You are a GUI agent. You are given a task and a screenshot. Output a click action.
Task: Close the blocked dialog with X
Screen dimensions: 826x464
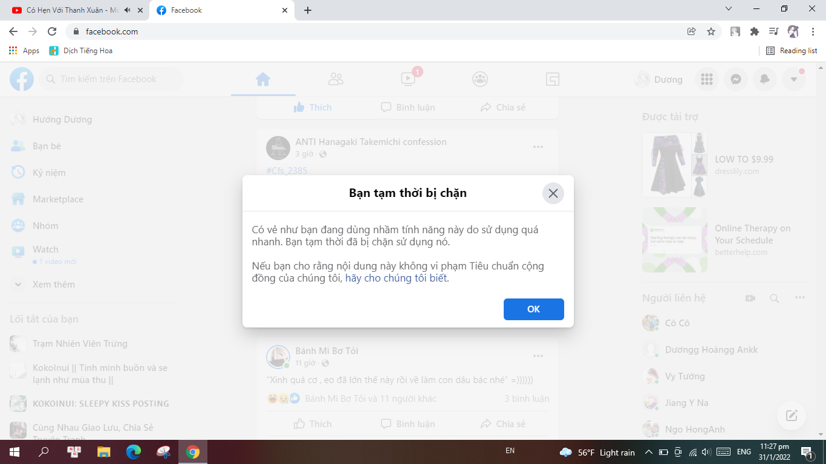(553, 193)
